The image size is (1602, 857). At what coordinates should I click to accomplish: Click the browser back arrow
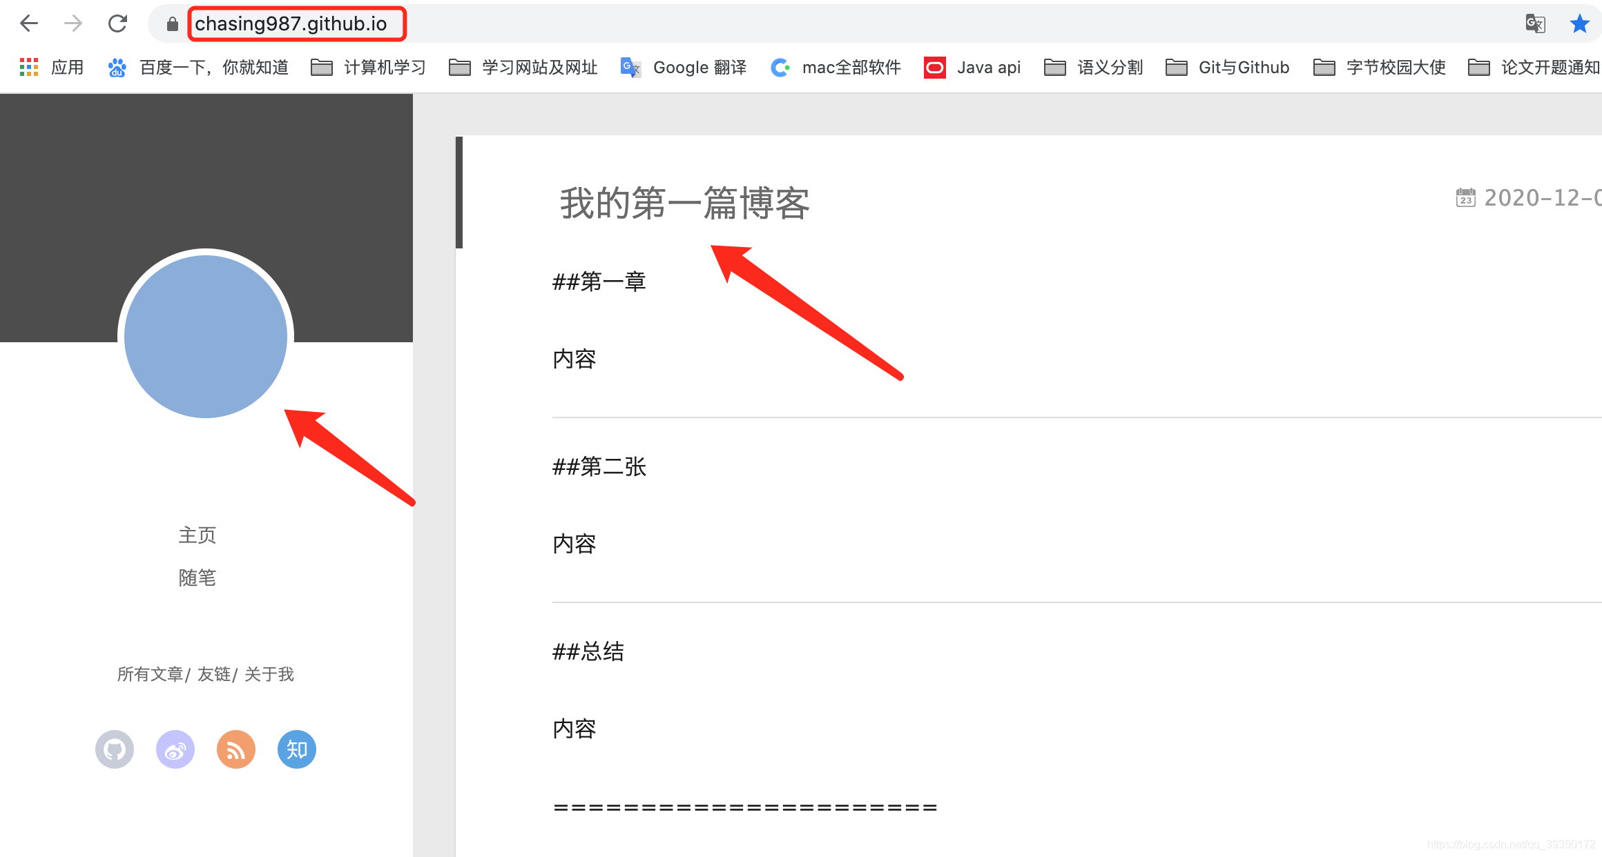pyautogui.click(x=29, y=24)
